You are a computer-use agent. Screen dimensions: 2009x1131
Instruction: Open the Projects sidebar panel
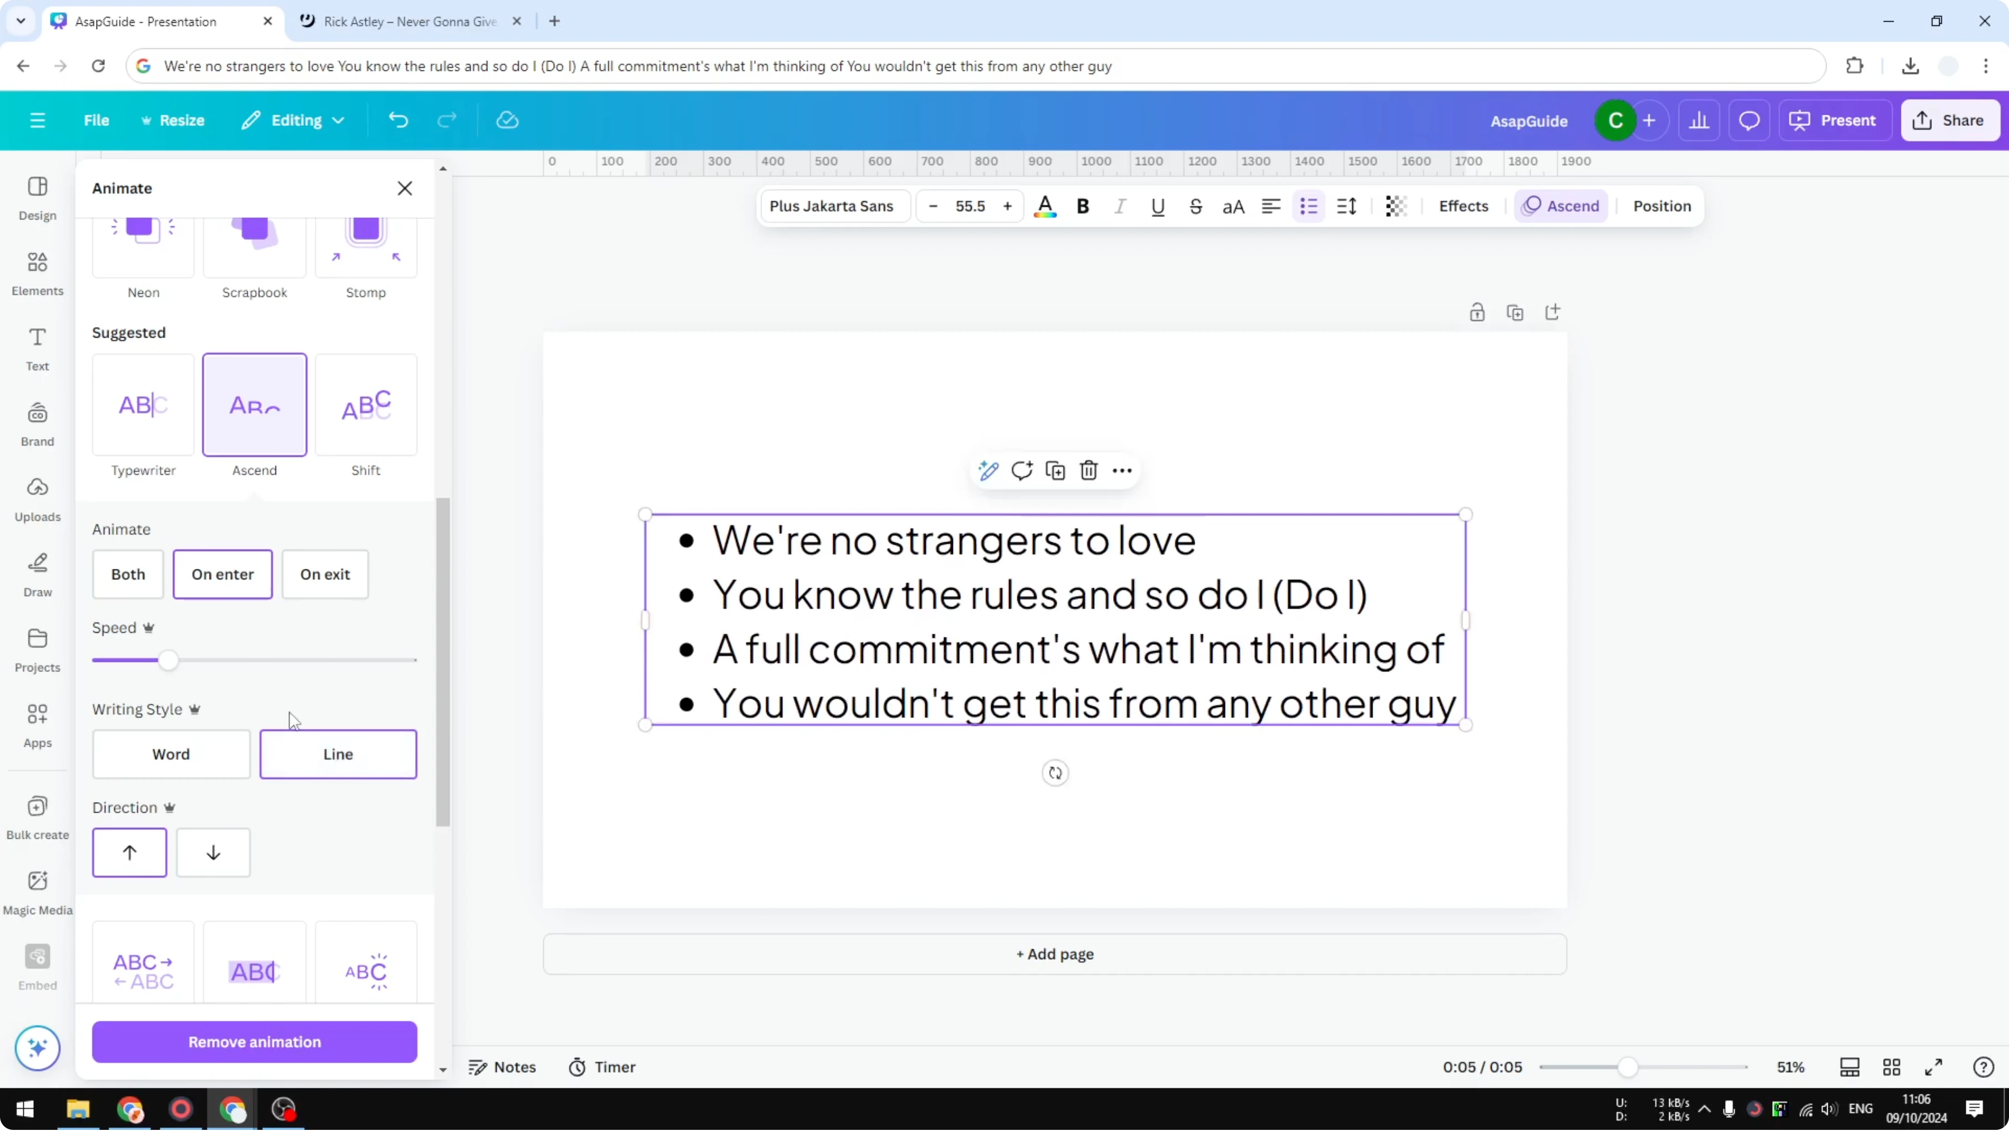pos(38,651)
